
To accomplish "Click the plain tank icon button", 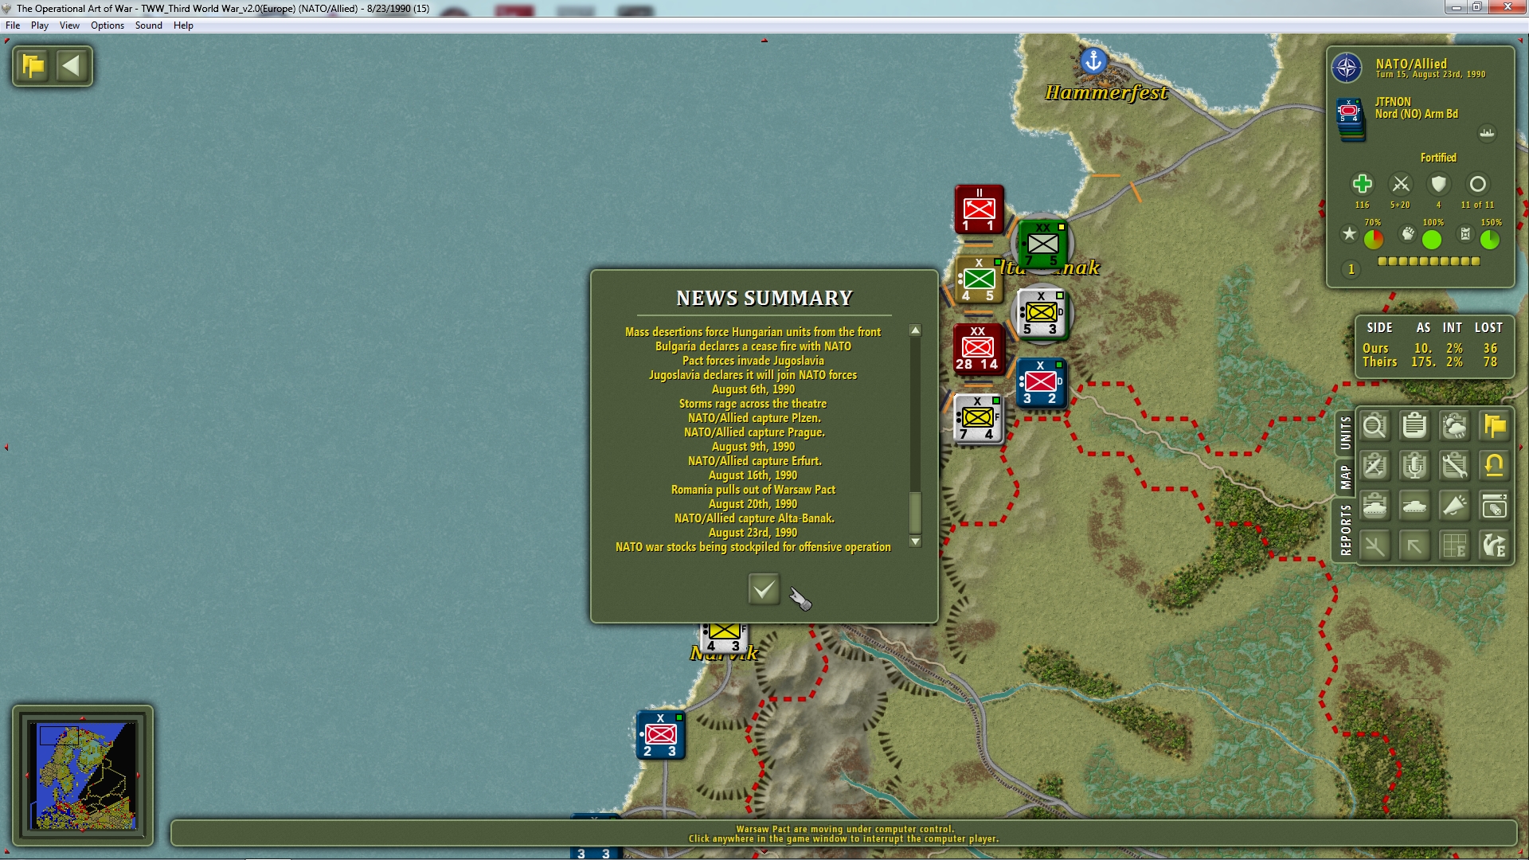I will coord(1414,506).
